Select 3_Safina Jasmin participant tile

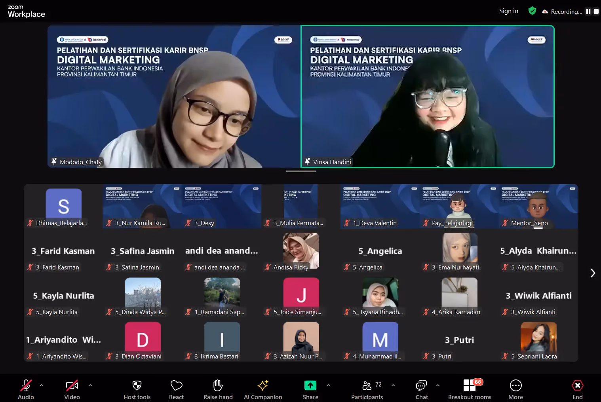coord(143,251)
